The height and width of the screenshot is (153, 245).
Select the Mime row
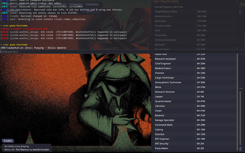click(195, 87)
